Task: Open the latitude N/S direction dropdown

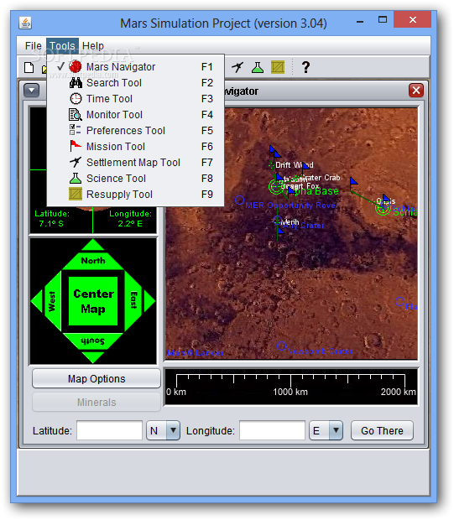Action: point(164,430)
